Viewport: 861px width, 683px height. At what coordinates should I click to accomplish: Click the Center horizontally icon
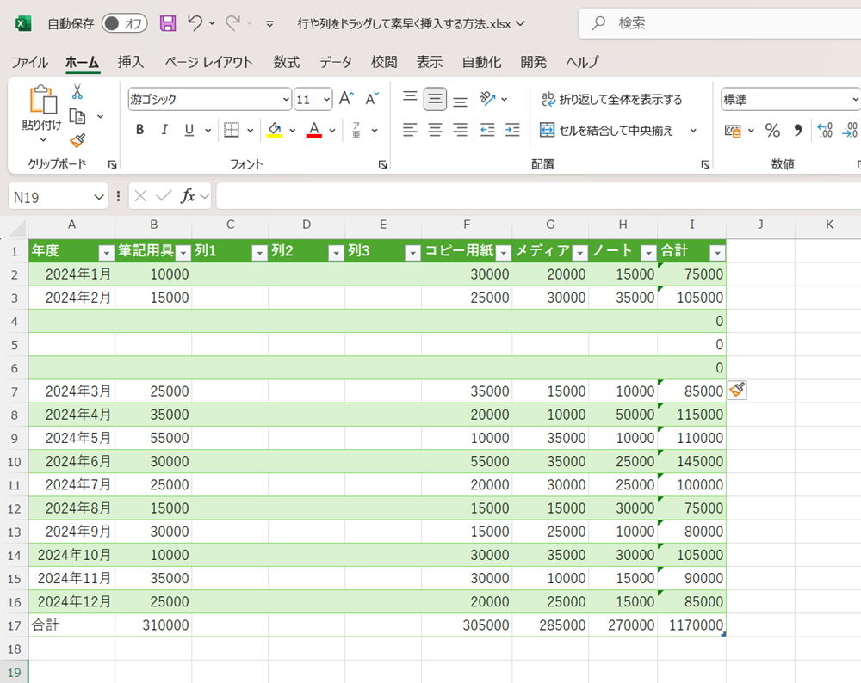[435, 130]
